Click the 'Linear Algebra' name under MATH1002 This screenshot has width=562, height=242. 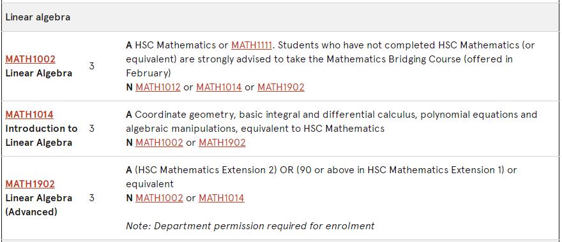point(39,73)
